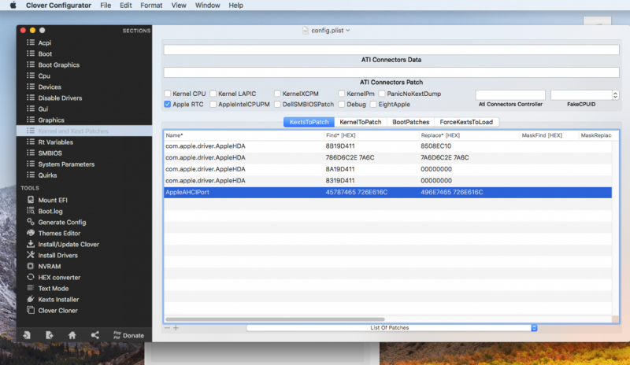
Task: Remove selected patch with minus button
Action: [x=167, y=328]
